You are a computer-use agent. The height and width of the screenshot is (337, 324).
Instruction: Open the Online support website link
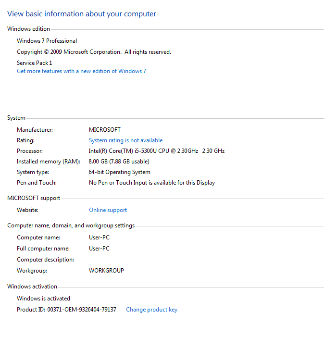click(108, 210)
